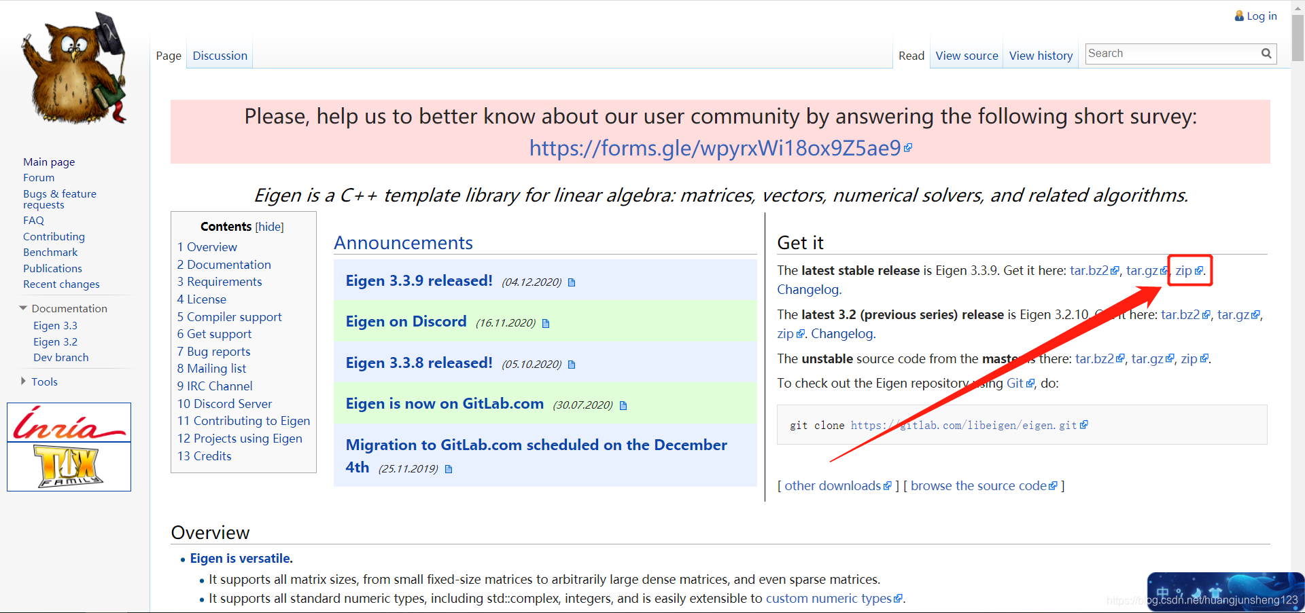The width and height of the screenshot is (1305, 613).
Task: Open Dev branch documentation link
Action: pos(60,357)
